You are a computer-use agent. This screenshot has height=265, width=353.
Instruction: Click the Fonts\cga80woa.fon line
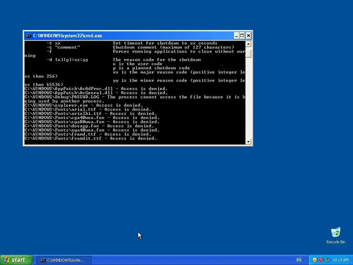(92, 122)
